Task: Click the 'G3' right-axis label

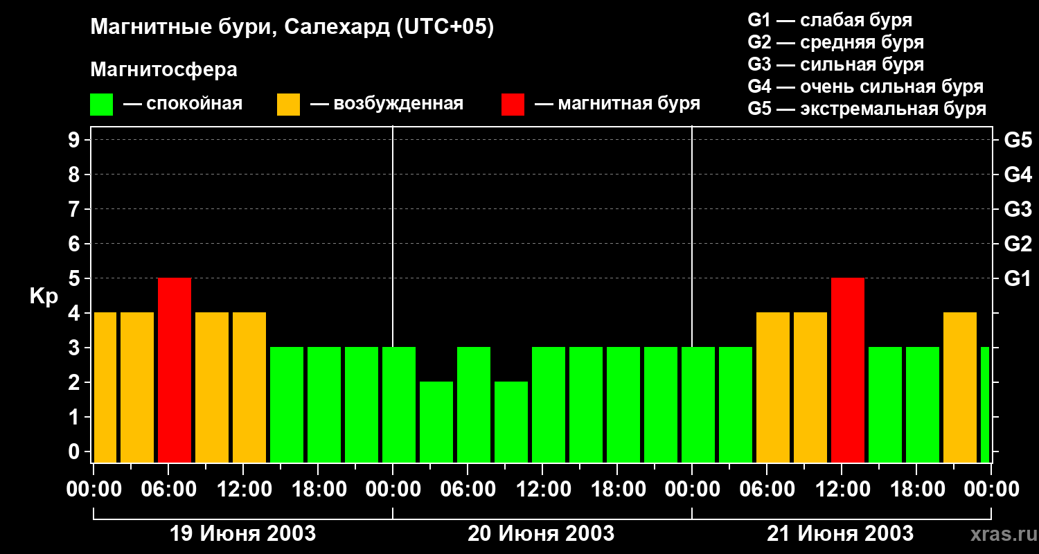Action: click(x=1018, y=209)
